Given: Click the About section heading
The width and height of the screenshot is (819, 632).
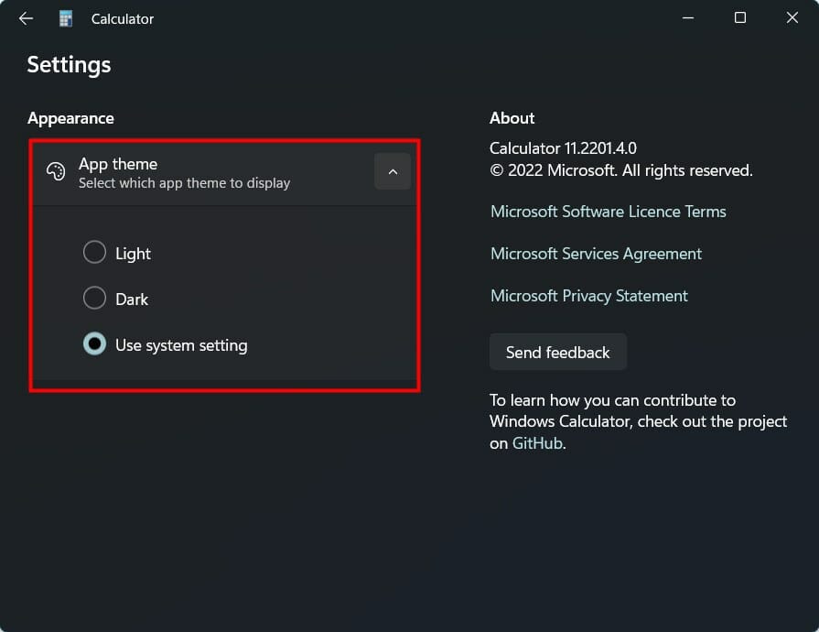Looking at the screenshot, I should click(x=512, y=118).
